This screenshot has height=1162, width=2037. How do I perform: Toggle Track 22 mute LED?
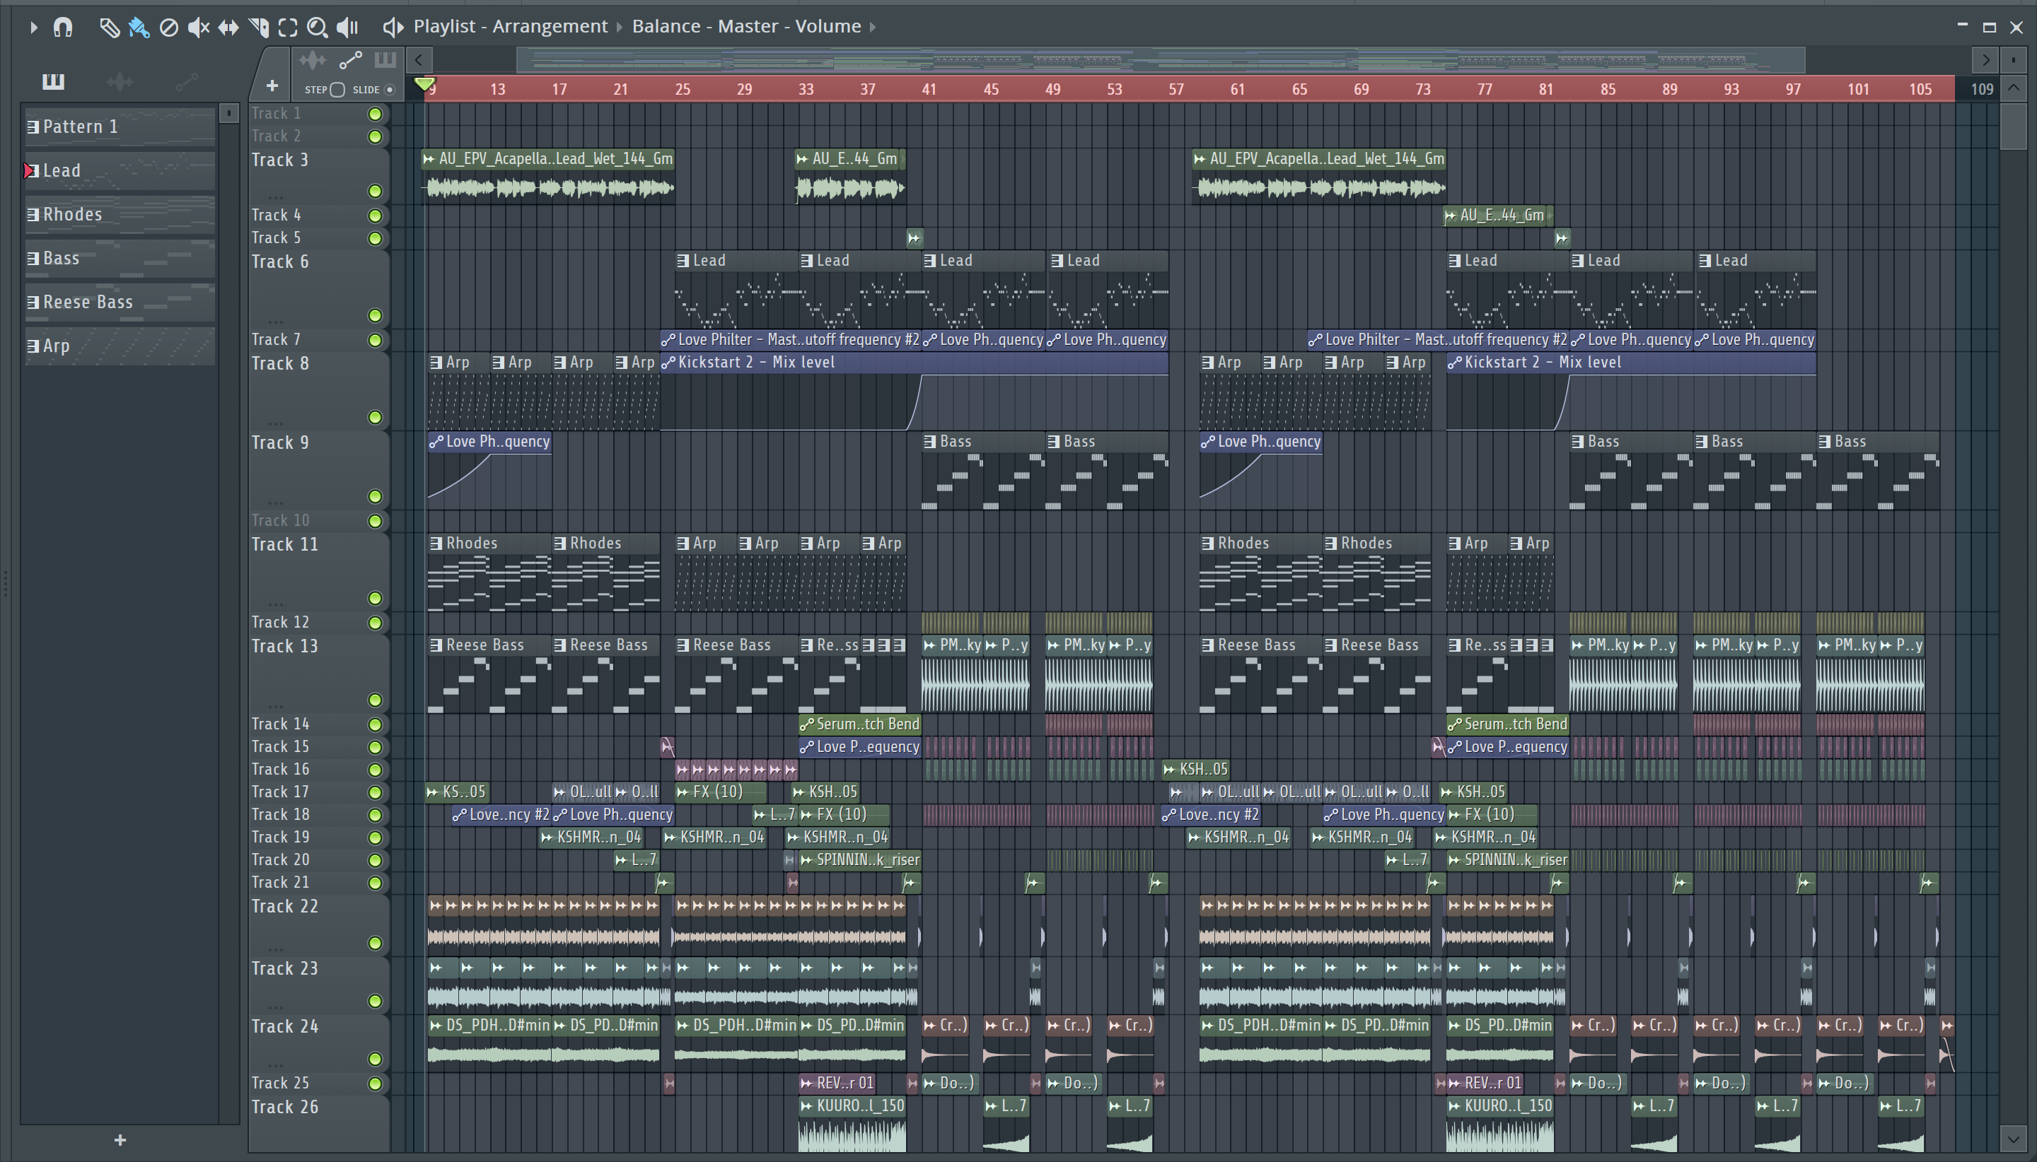click(374, 944)
